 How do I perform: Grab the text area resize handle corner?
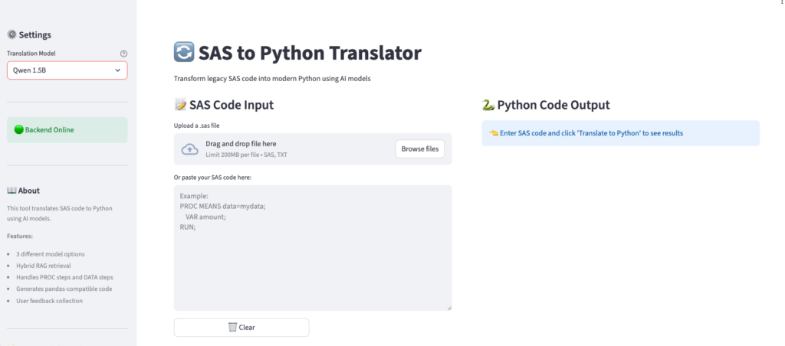coord(449,308)
